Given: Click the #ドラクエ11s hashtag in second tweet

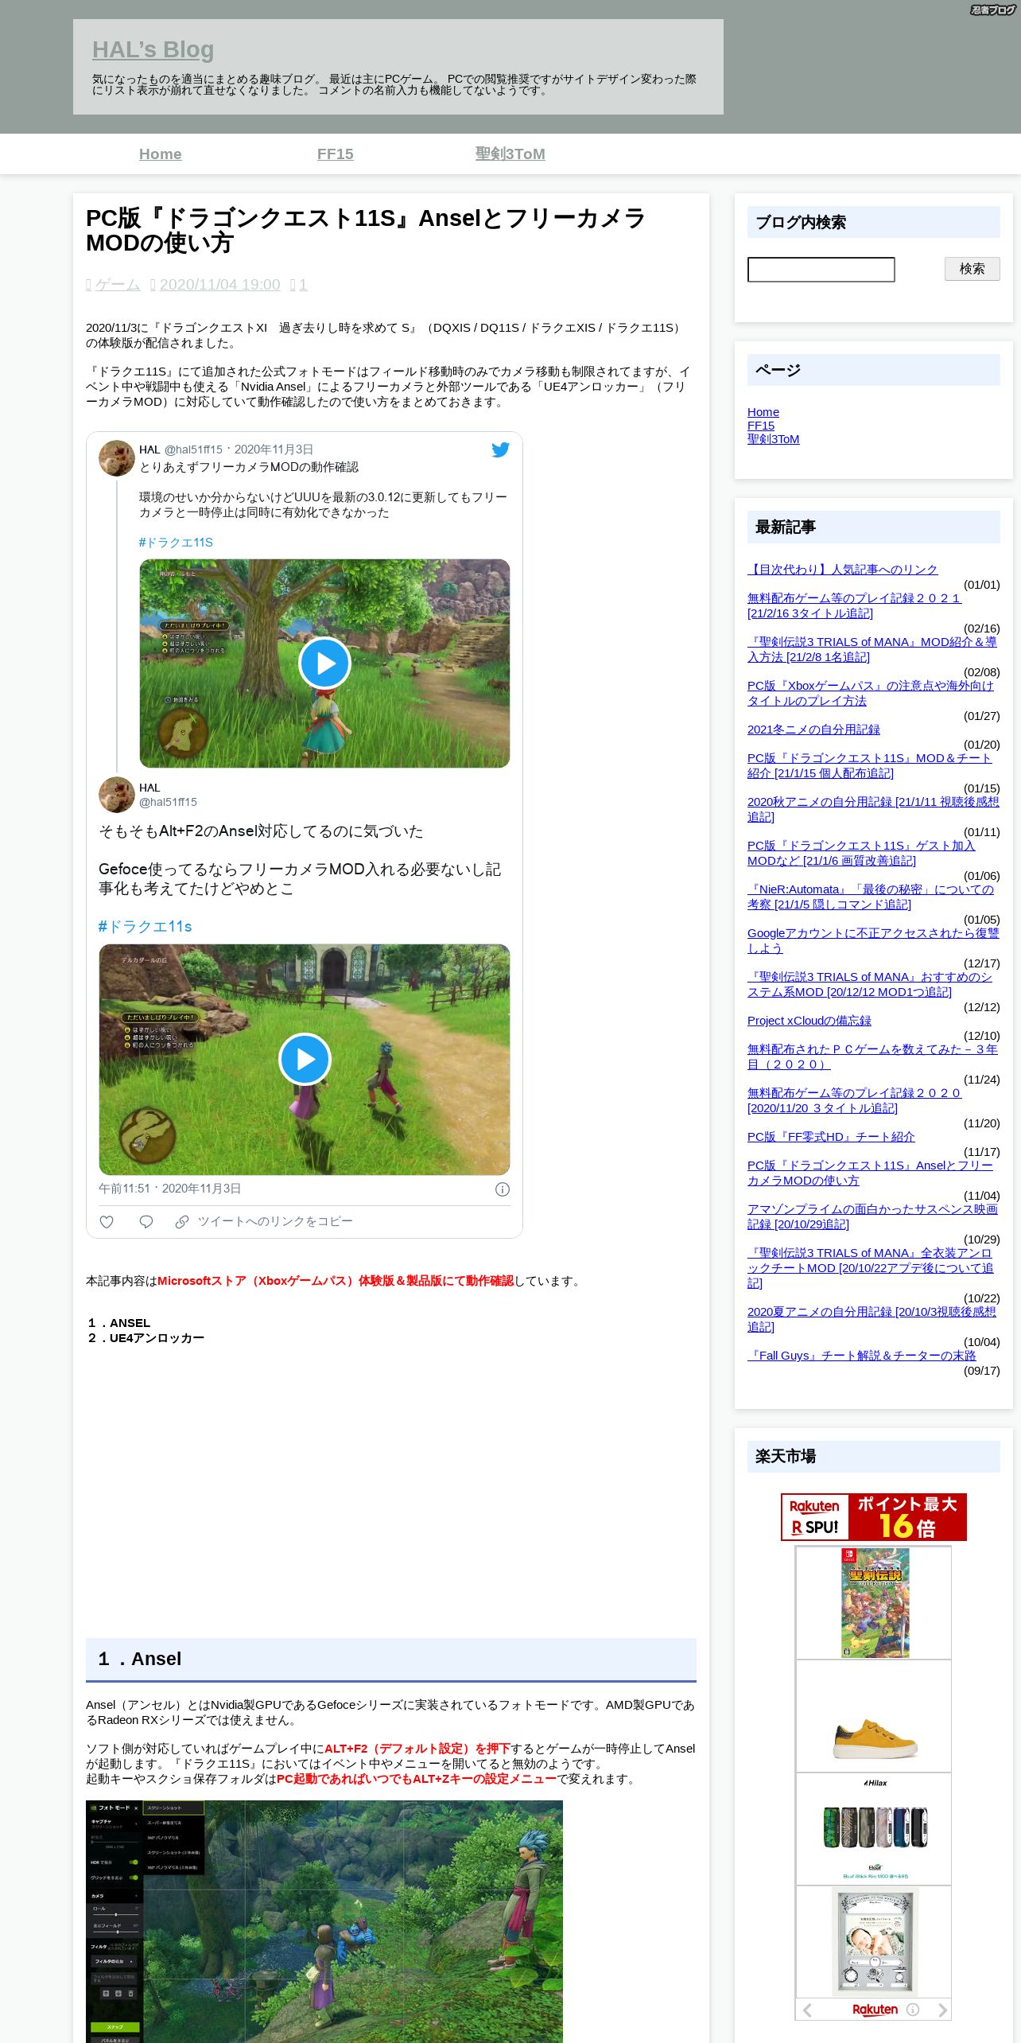Looking at the screenshot, I should pyautogui.click(x=145, y=927).
